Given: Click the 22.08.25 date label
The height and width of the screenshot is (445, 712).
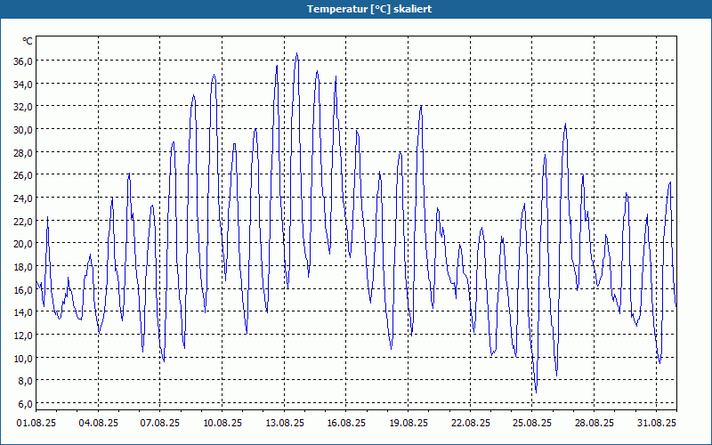Looking at the screenshot, I should (x=471, y=423).
